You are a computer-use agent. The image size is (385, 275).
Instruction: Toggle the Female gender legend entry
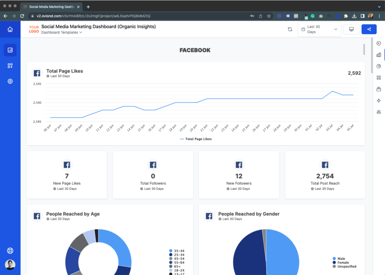click(341, 263)
